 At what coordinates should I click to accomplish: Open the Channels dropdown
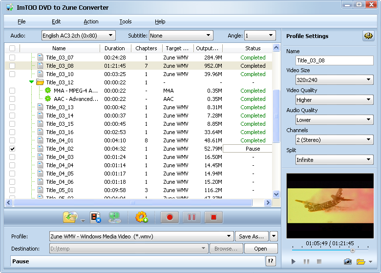point(335,139)
